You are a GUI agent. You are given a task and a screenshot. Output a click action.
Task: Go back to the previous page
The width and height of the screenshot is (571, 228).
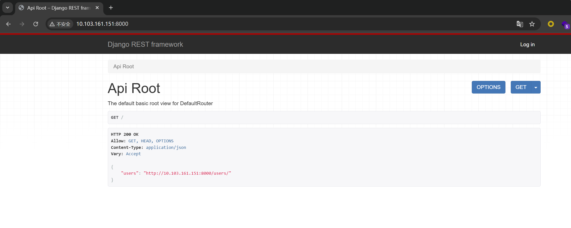[x=8, y=24]
